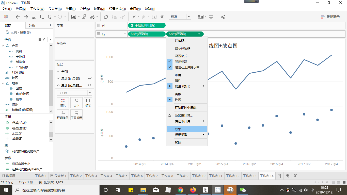Click the undo back arrow in toolbar
Viewport: 347px width, 195px height.
click(18, 17)
